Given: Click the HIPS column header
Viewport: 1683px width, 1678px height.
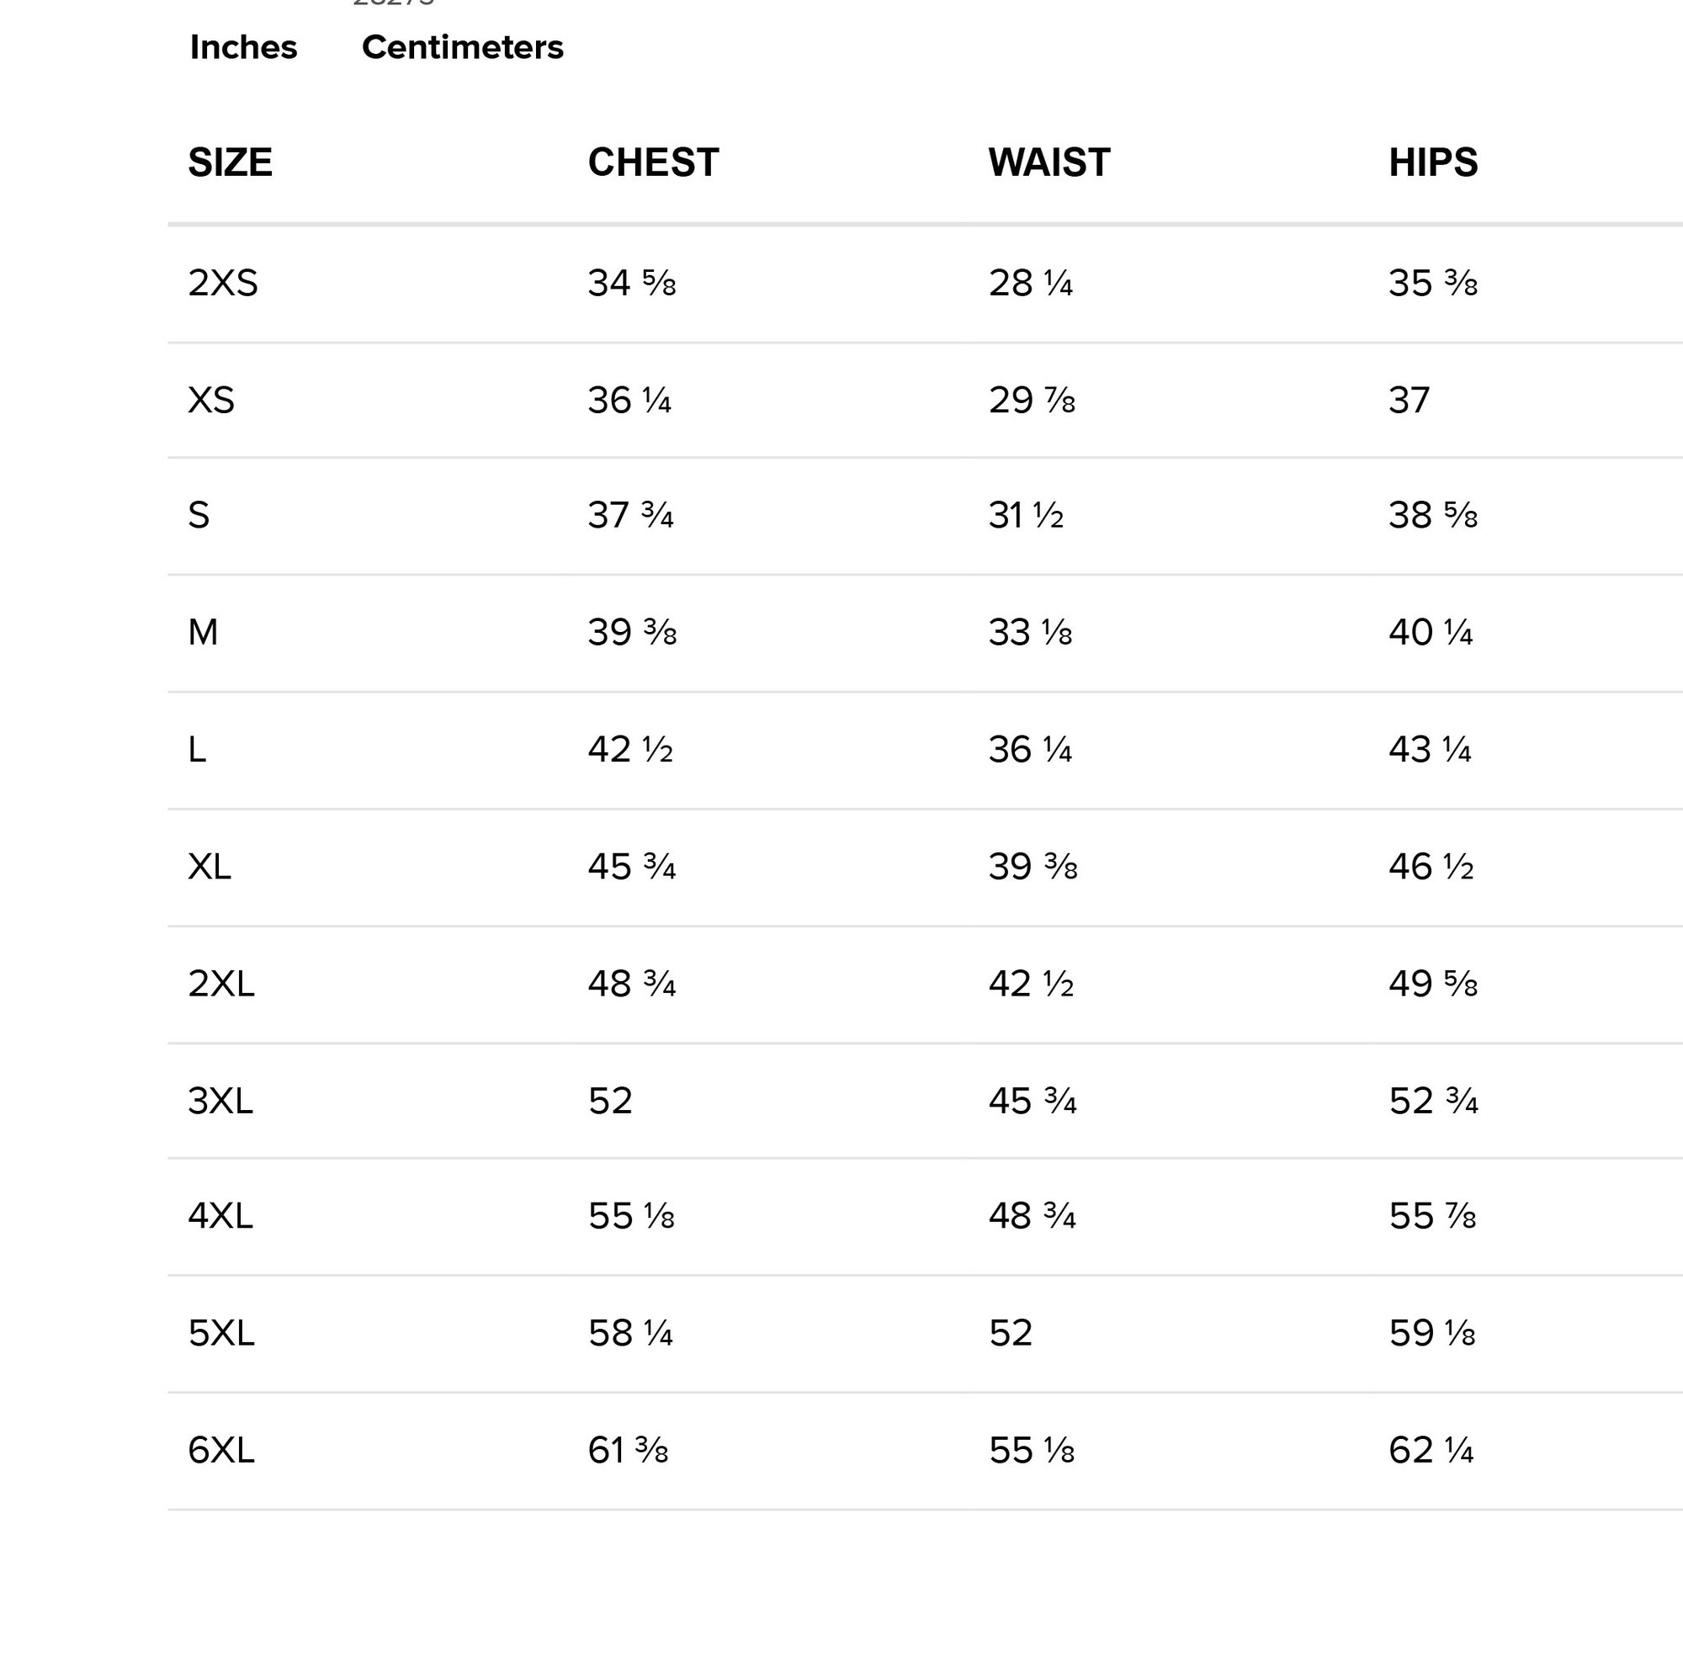Looking at the screenshot, I should (x=1432, y=163).
